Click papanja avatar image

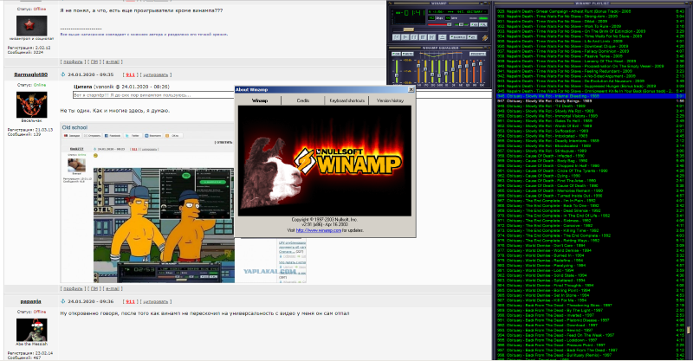[x=31, y=330]
